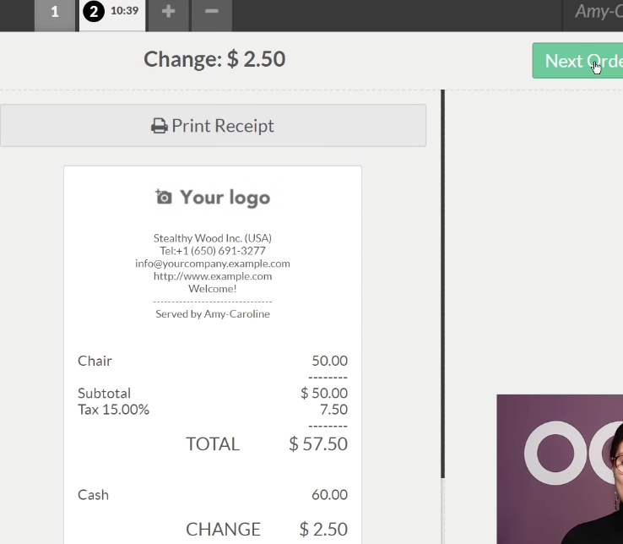Click the Next Order button
Screen dimensions: 623x544
point(577,61)
